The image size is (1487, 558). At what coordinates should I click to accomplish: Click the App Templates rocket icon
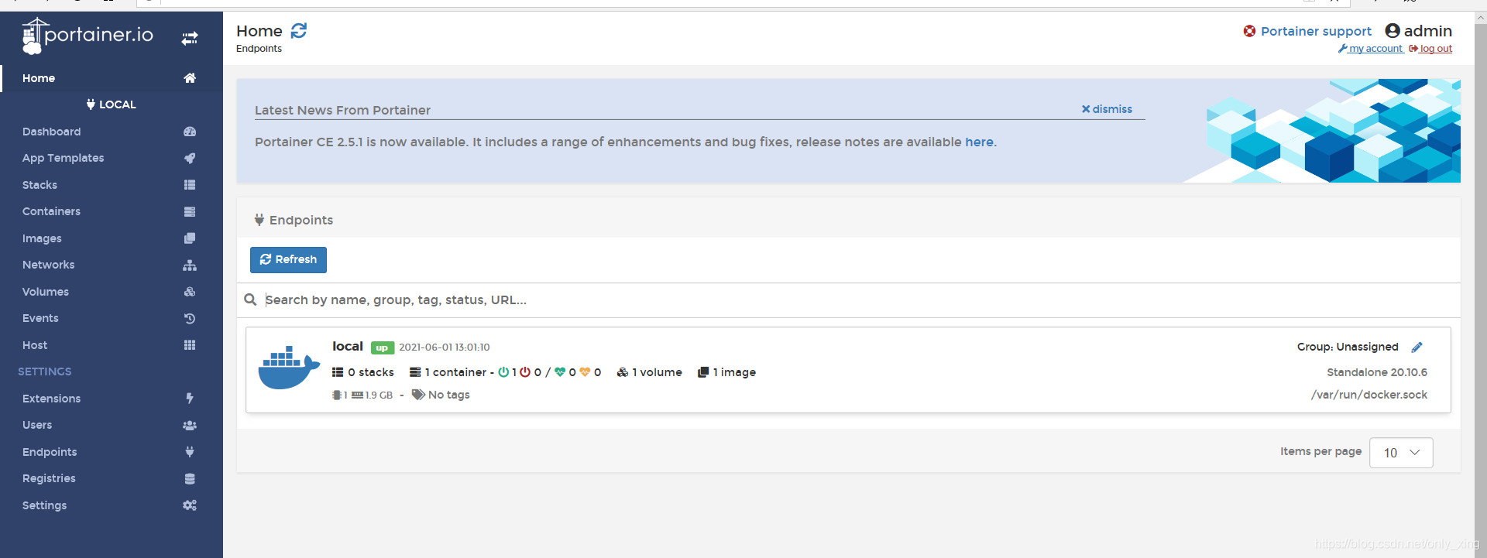[190, 158]
